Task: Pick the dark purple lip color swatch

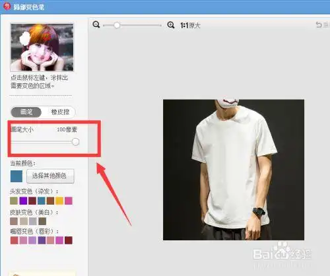Action: tap(42, 240)
